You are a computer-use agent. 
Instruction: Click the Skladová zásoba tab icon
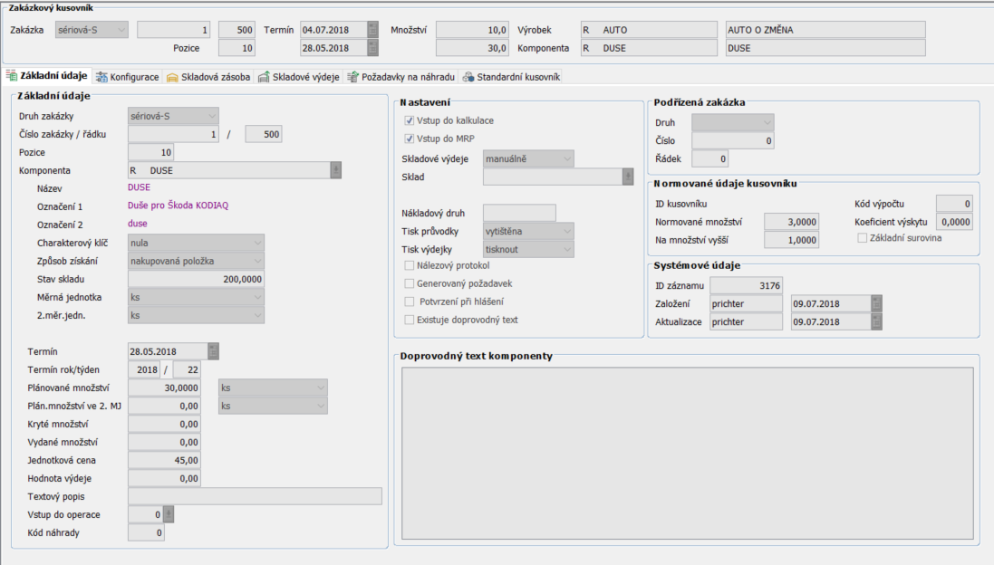173,77
